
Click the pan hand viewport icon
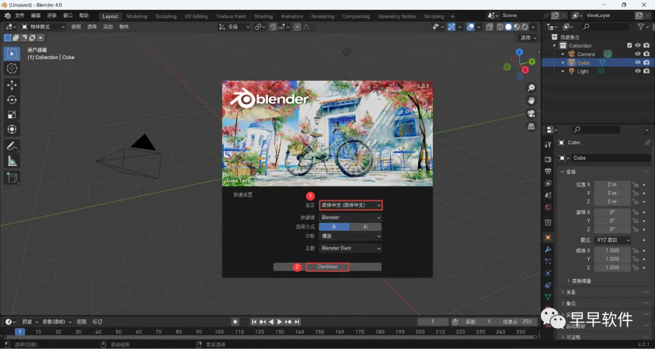(531, 100)
